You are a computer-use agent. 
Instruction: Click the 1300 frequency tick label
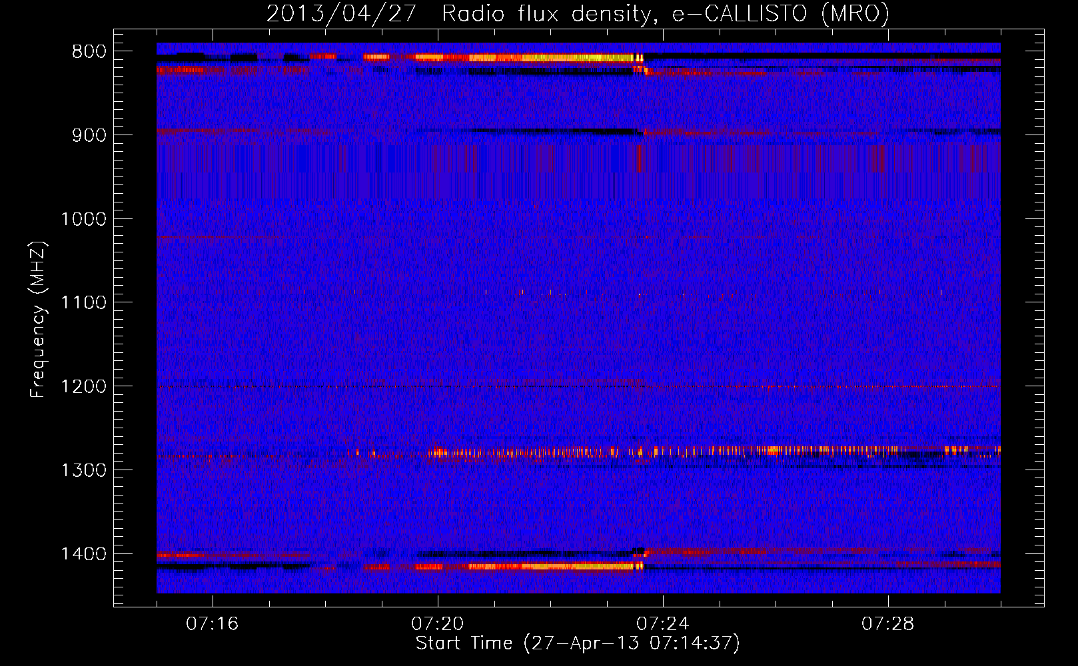(x=83, y=470)
